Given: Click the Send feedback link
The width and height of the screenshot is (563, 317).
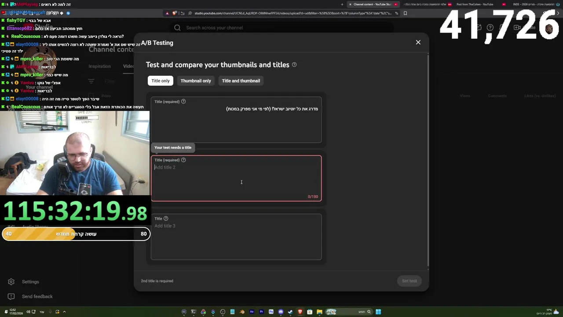Looking at the screenshot, I should pyautogui.click(x=37, y=296).
